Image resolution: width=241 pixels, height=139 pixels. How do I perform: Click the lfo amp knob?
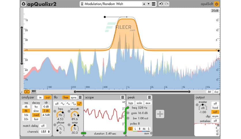75,128
